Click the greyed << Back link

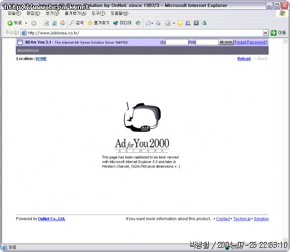260,59
